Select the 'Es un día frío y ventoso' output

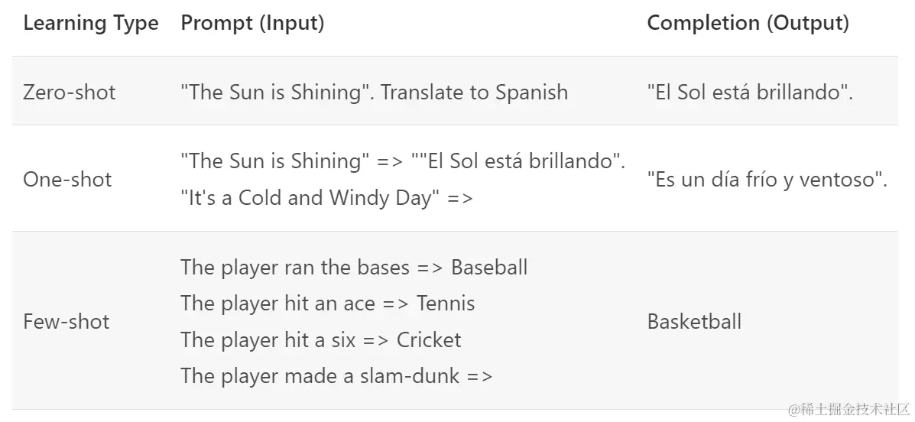(766, 180)
